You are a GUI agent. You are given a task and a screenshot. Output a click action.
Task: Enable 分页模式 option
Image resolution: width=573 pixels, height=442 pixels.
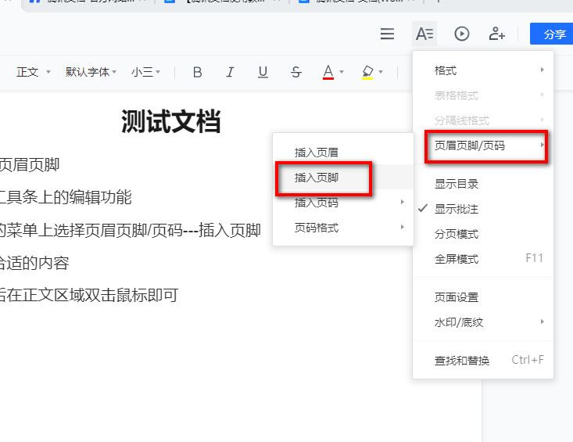click(457, 234)
